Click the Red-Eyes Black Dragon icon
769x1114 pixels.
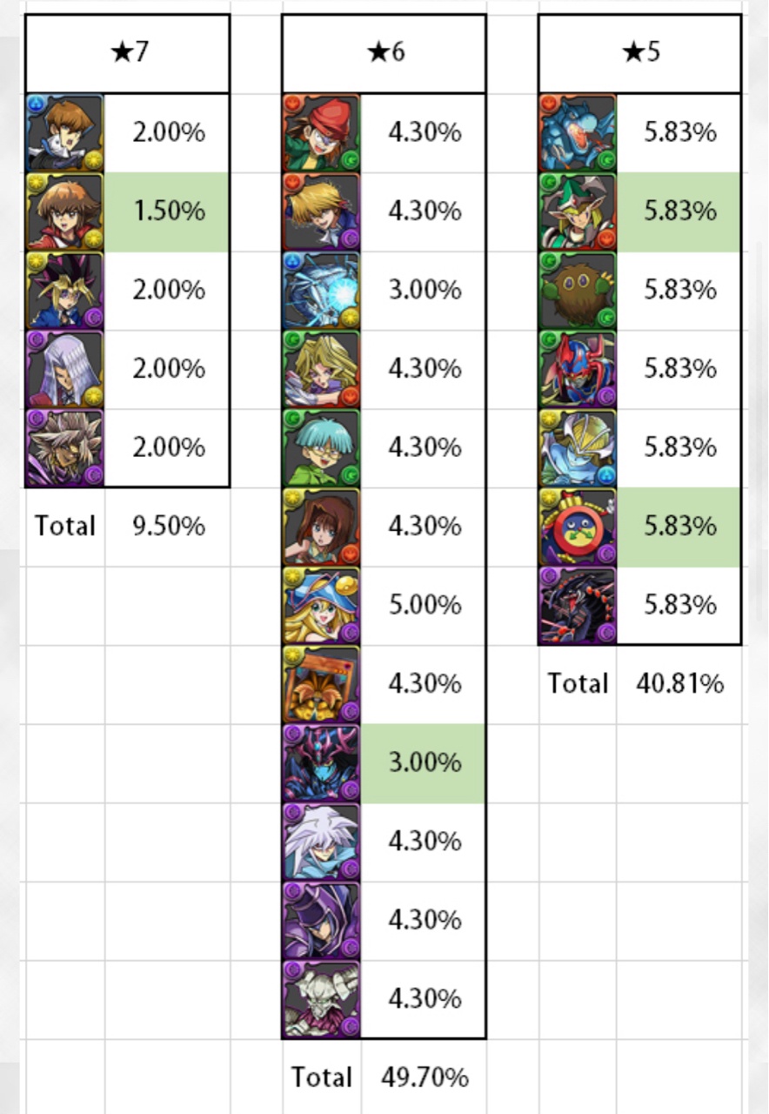(x=578, y=605)
